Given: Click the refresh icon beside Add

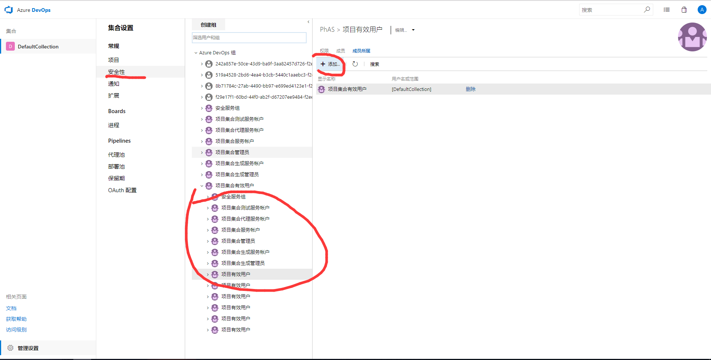Looking at the screenshot, I should [355, 64].
